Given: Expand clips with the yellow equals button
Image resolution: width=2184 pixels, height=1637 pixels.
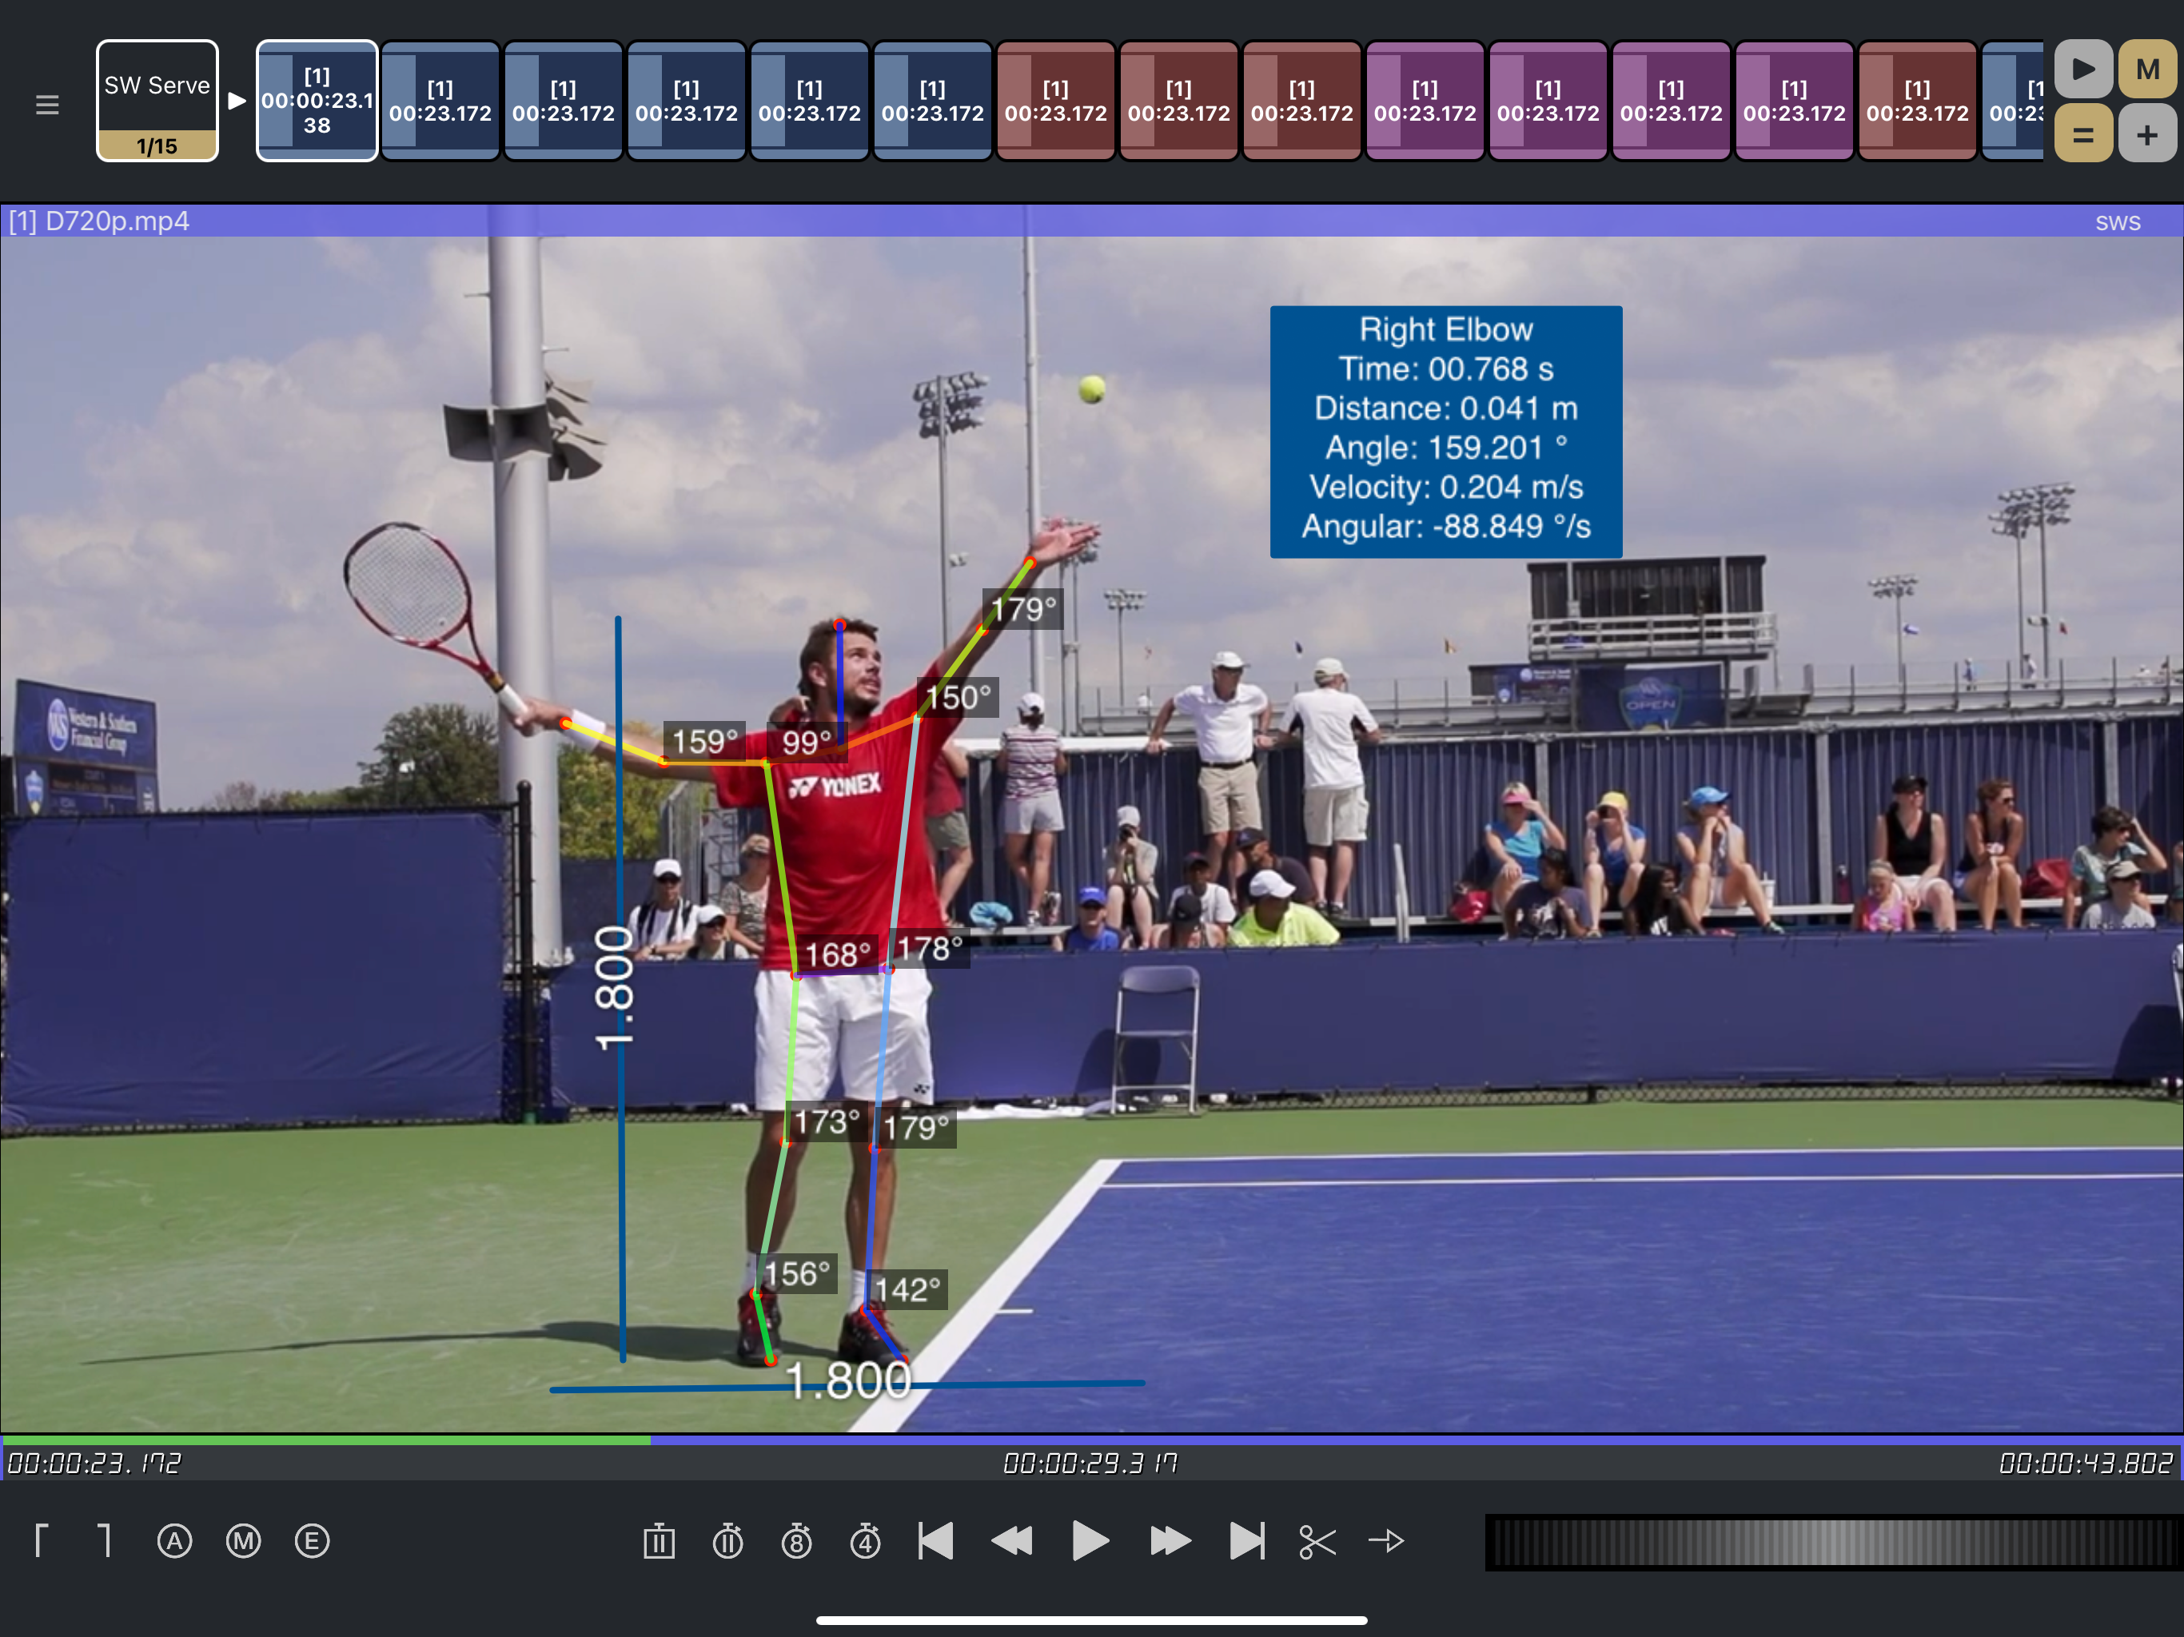Looking at the screenshot, I should [2082, 135].
